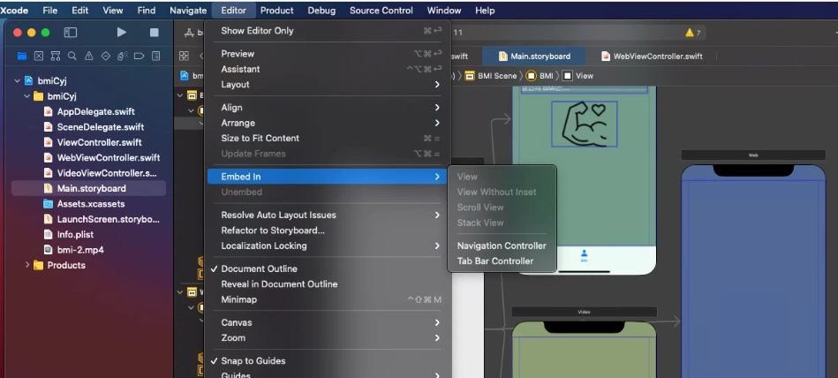Image resolution: width=838 pixels, height=378 pixels.
Task: Open the Project navigator folder icon
Action: tap(22, 56)
